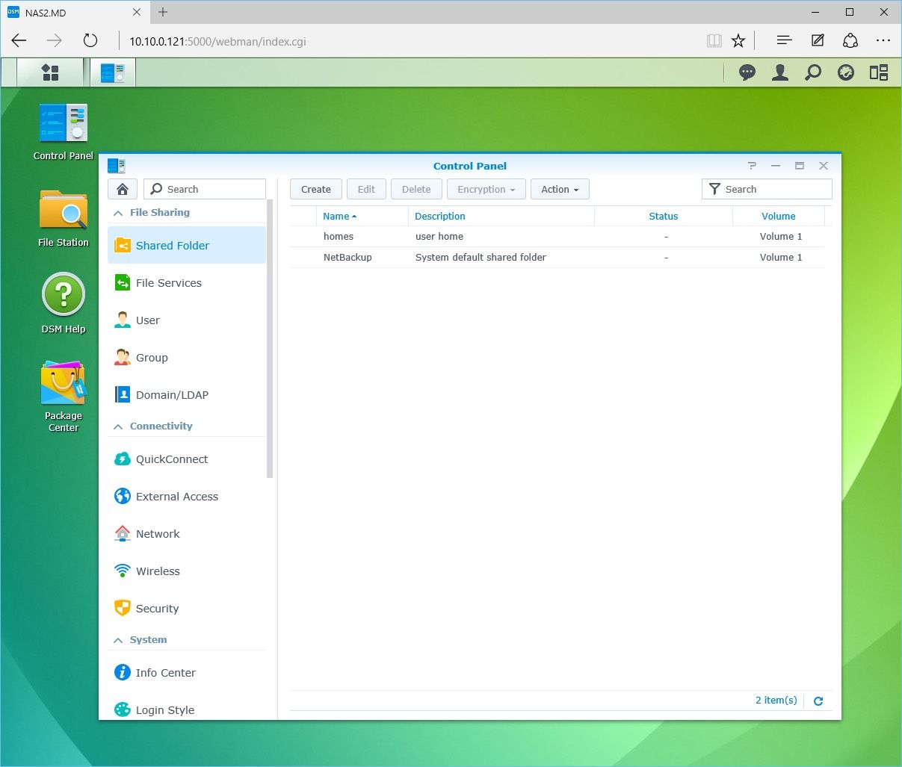Image resolution: width=902 pixels, height=767 pixels.
Task: Select the NAS2.MD browser tab
Action: 75,12
